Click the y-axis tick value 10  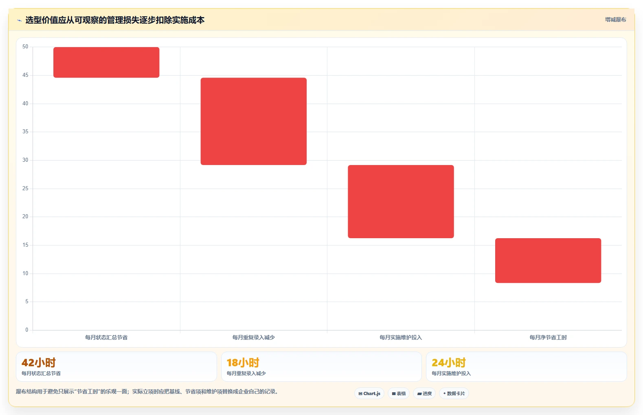tap(25, 274)
